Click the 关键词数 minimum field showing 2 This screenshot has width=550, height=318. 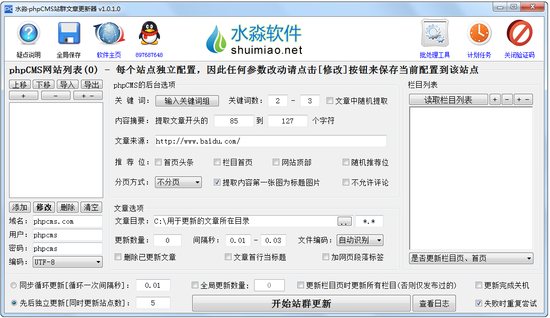[x=278, y=101]
